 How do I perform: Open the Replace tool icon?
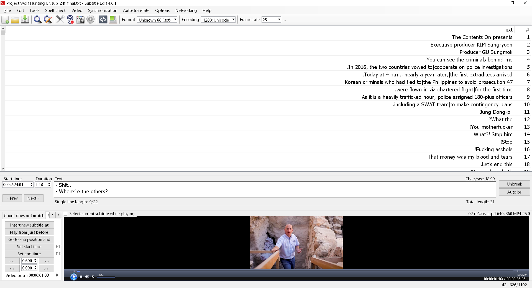tap(48, 19)
